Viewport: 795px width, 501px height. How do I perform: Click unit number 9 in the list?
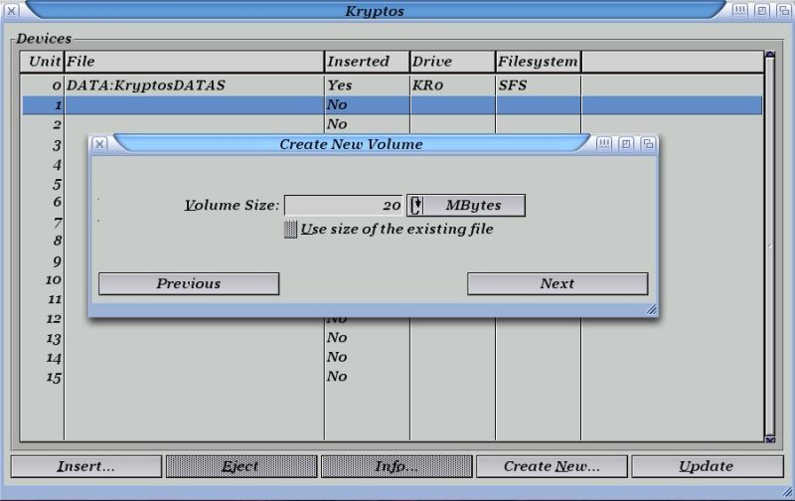57,261
